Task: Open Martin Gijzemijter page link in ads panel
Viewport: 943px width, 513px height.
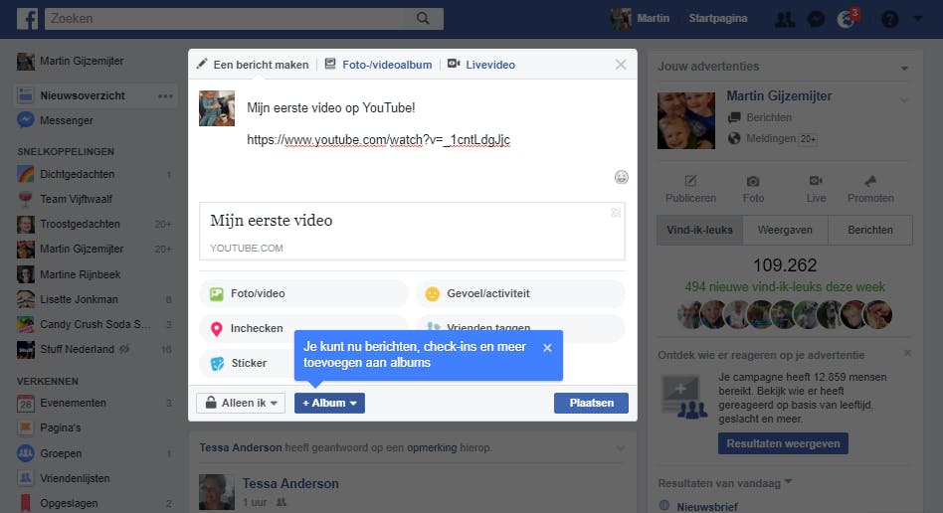Action: [x=779, y=95]
